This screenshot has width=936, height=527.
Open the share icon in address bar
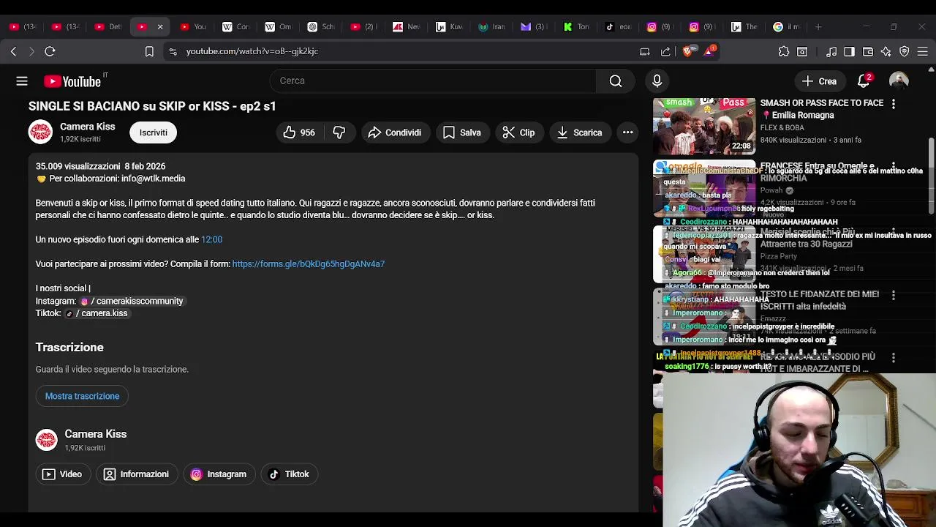(x=665, y=51)
